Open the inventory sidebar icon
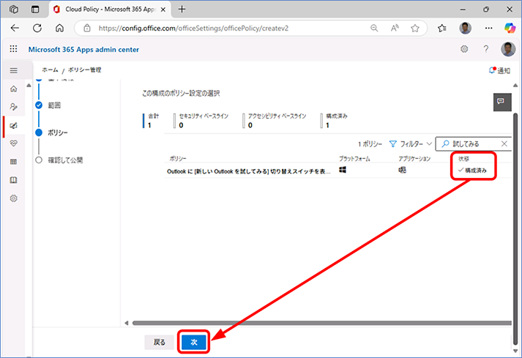 pos(14,162)
